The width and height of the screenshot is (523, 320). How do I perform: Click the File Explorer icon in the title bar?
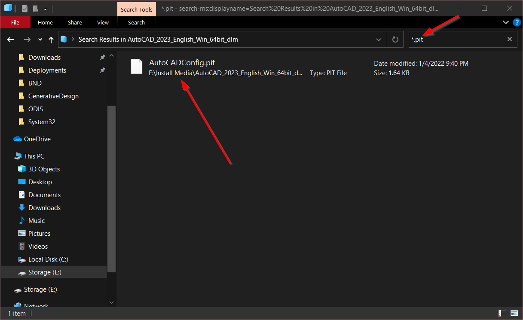[x=8, y=8]
